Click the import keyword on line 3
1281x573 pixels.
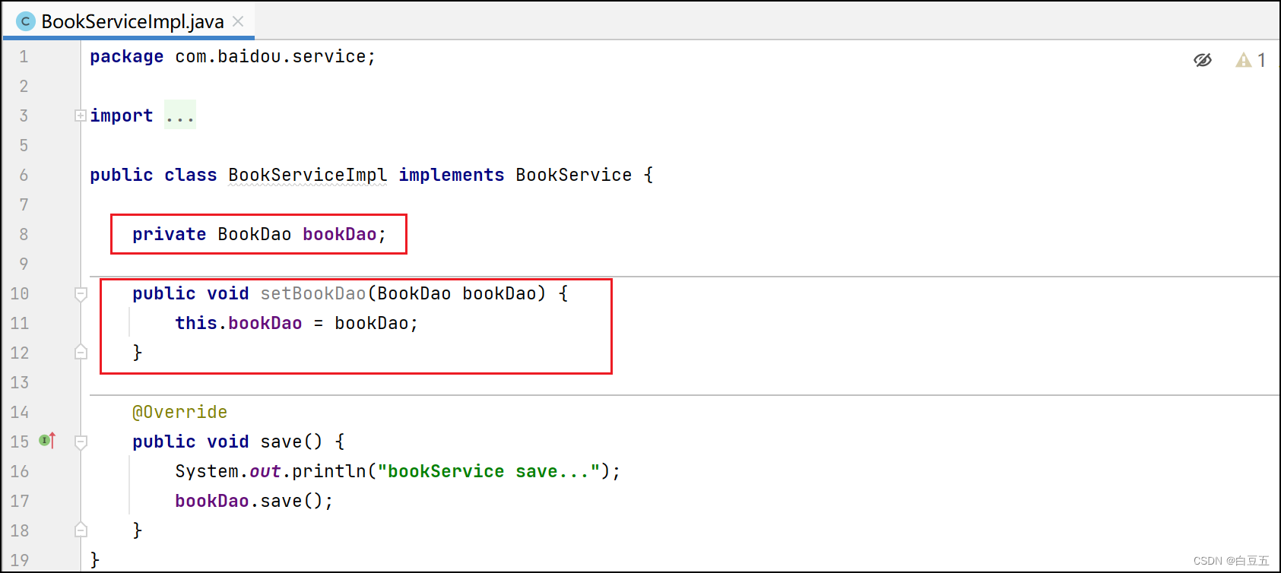coord(122,116)
